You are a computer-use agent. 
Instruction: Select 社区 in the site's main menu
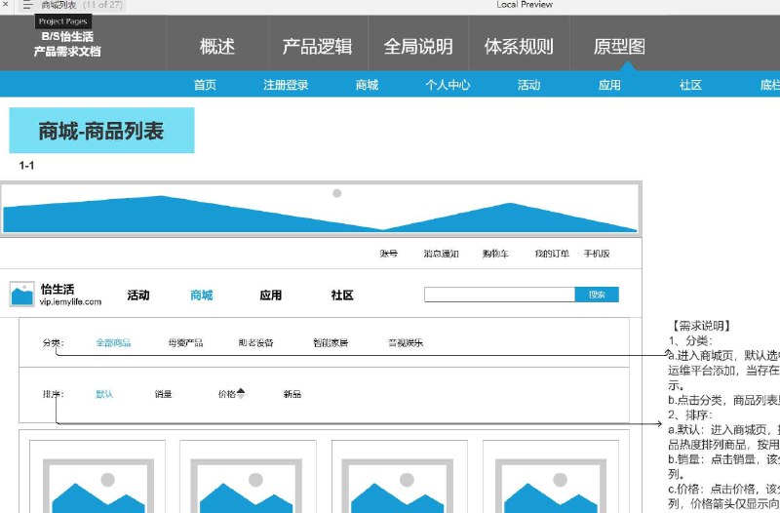pyautogui.click(x=342, y=296)
